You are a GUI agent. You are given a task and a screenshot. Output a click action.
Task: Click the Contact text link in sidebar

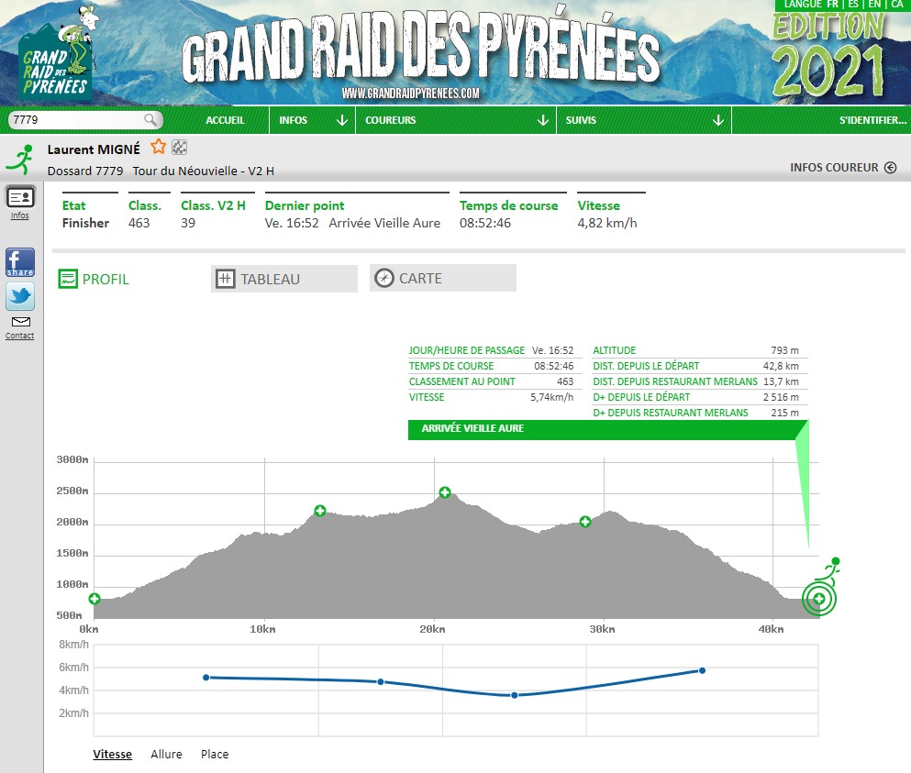pyautogui.click(x=20, y=336)
